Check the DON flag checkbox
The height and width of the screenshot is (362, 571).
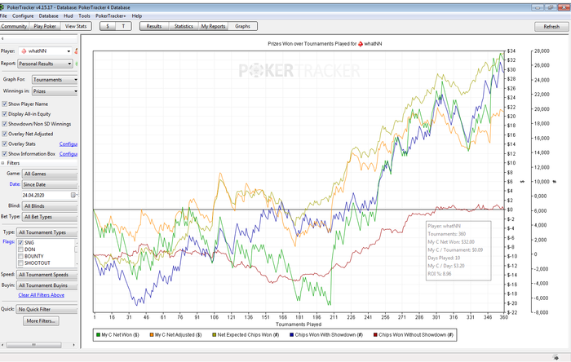click(20, 249)
